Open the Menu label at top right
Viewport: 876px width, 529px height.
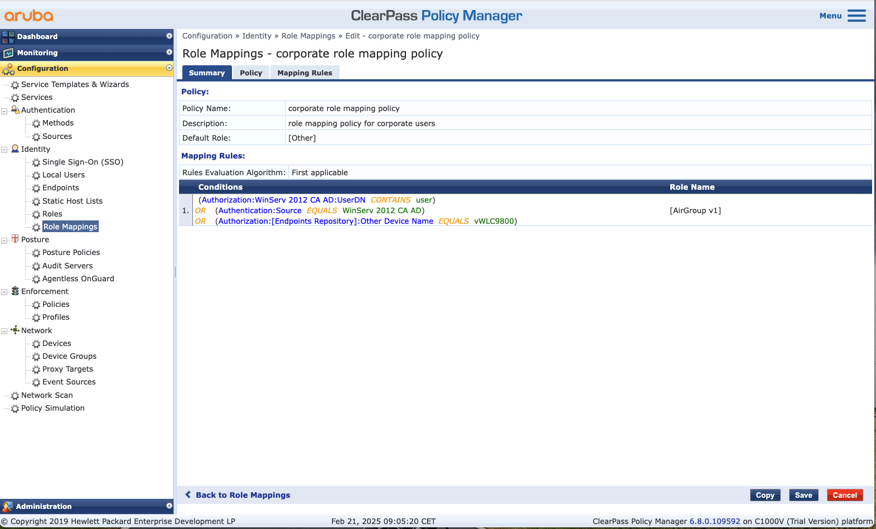830,16
